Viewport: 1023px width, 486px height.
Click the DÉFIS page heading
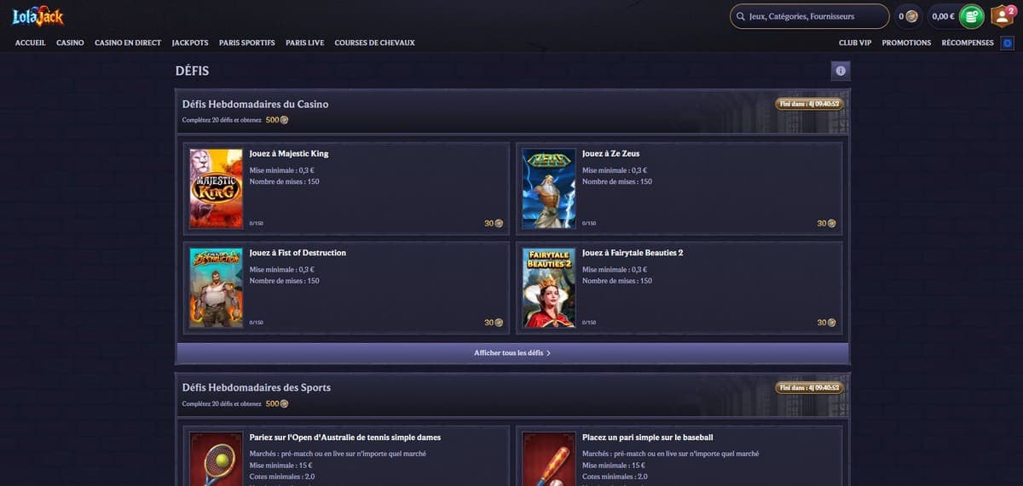tap(192, 71)
